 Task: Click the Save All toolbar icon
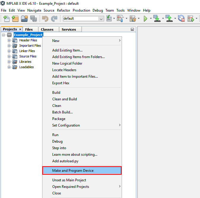(34, 19)
